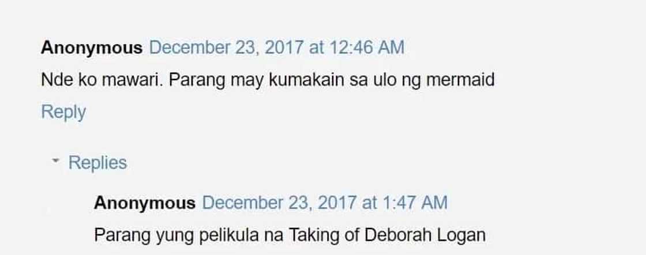Reply to the mermaid comment
Image resolution: width=646 pixels, height=255 pixels.
(63, 112)
